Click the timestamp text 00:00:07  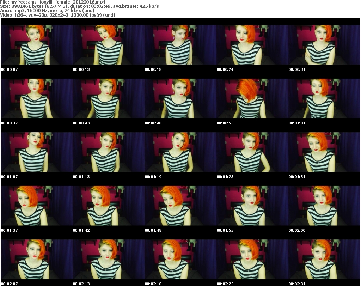pyautogui.click(x=10, y=69)
